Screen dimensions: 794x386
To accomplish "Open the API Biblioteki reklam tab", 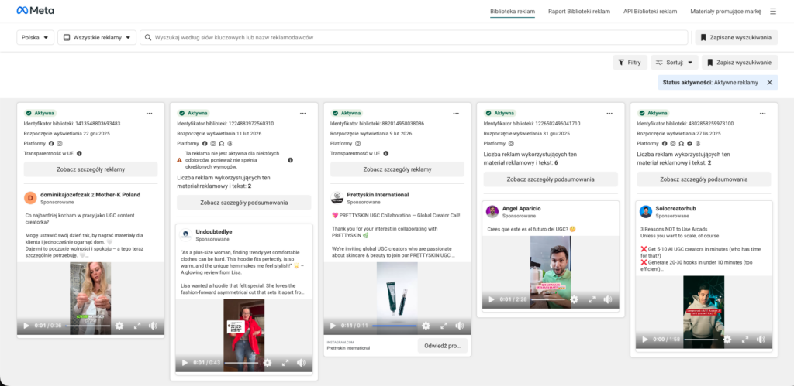I will [650, 12].
